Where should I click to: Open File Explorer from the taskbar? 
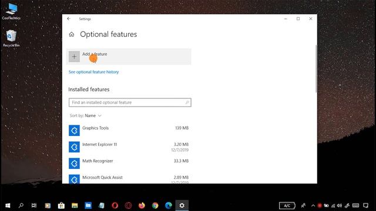coord(75,206)
